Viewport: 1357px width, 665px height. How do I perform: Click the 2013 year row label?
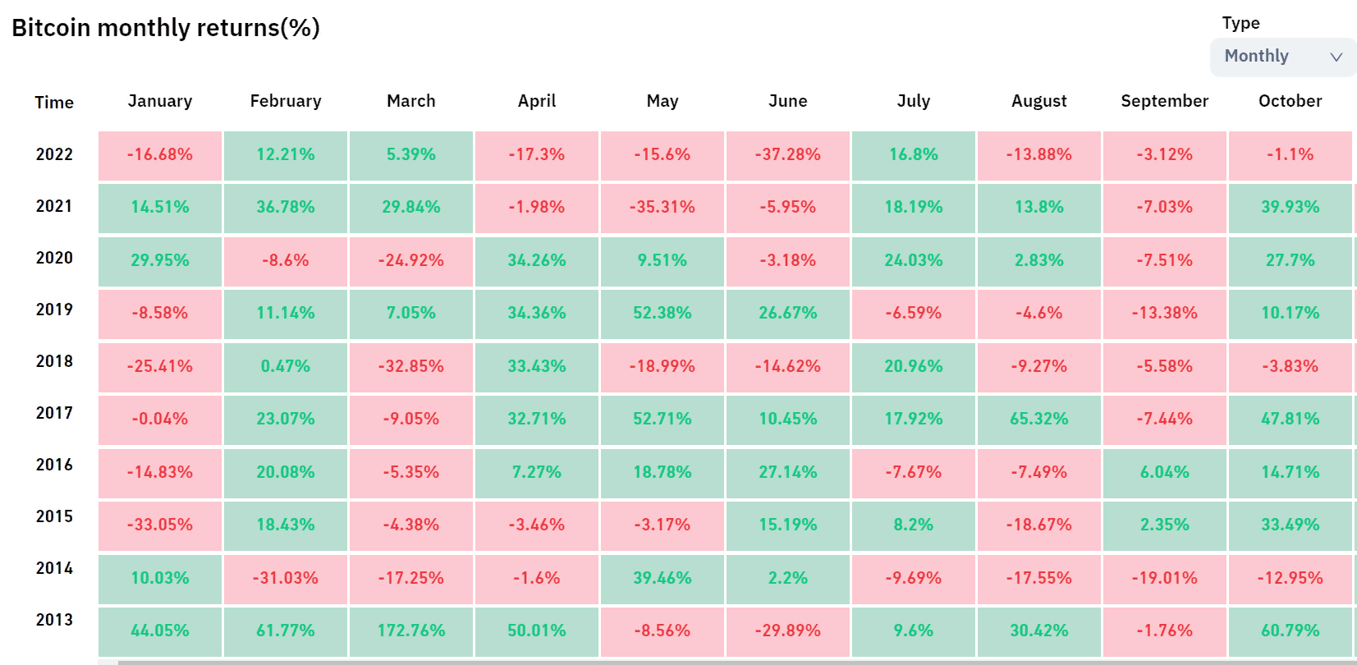coord(54,620)
